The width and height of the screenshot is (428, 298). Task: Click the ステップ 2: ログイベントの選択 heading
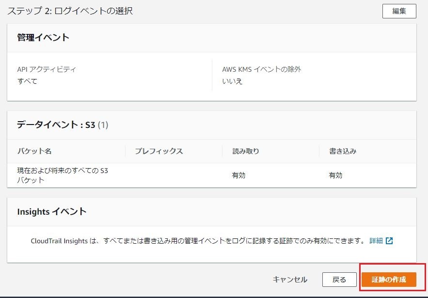(70, 11)
